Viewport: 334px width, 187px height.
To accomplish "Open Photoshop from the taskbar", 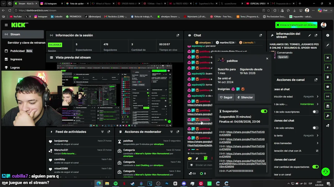I will (167, 184).
